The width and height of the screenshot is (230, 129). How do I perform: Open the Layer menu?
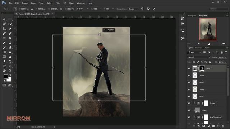click(x=33, y=3)
